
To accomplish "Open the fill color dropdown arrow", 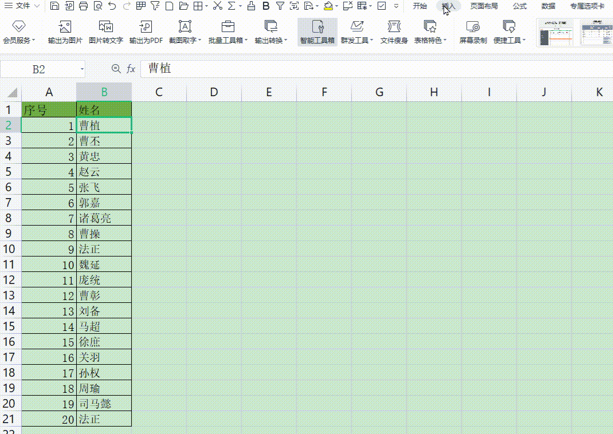I will (337, 6).
